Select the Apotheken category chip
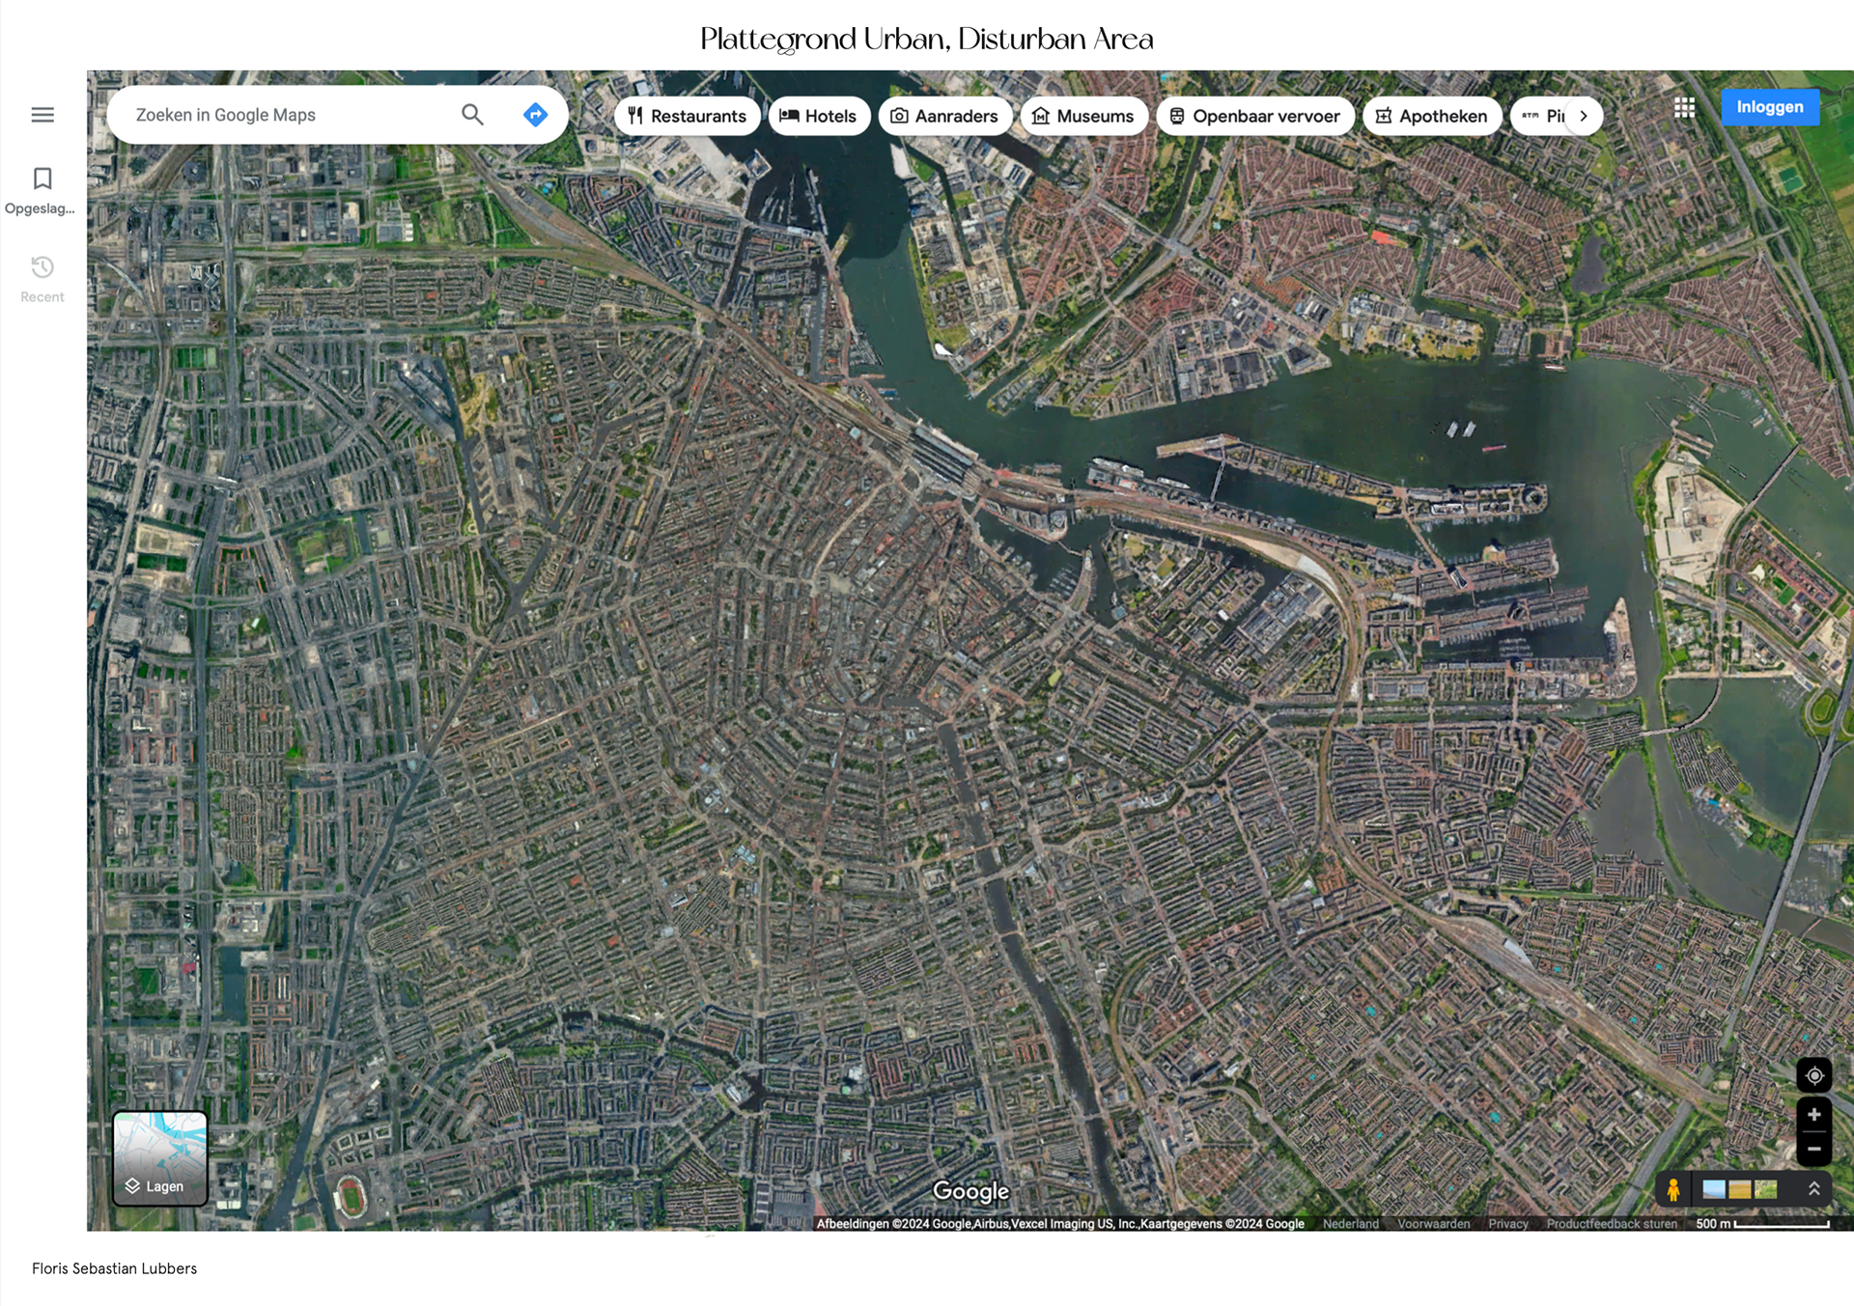 (1432, 116)
